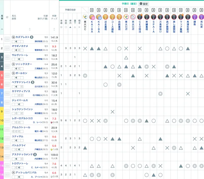Click the KAIBA avatar with pink badge

tap(92, 17)
